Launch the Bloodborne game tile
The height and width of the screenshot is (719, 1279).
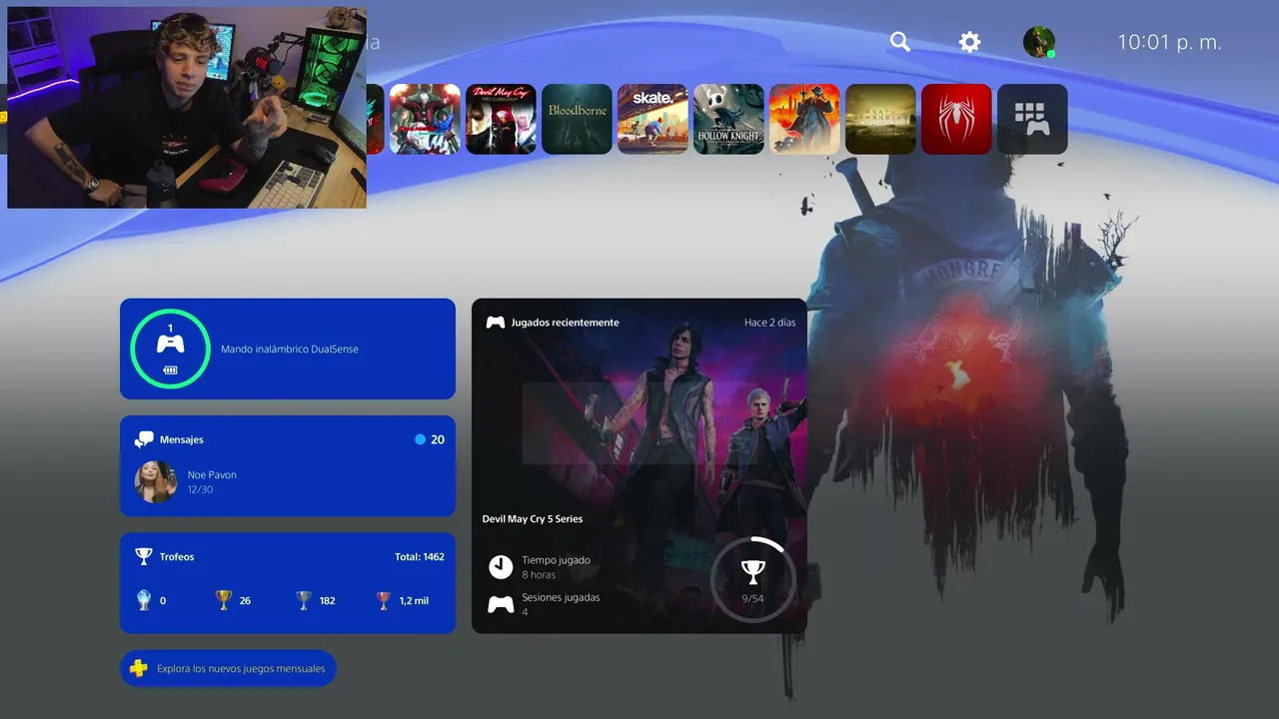pos(577,119)
